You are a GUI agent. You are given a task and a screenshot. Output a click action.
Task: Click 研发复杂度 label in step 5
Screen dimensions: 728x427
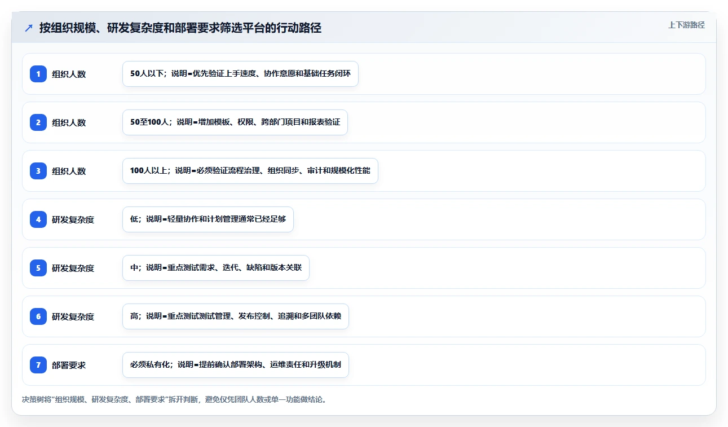click(73, 268)
